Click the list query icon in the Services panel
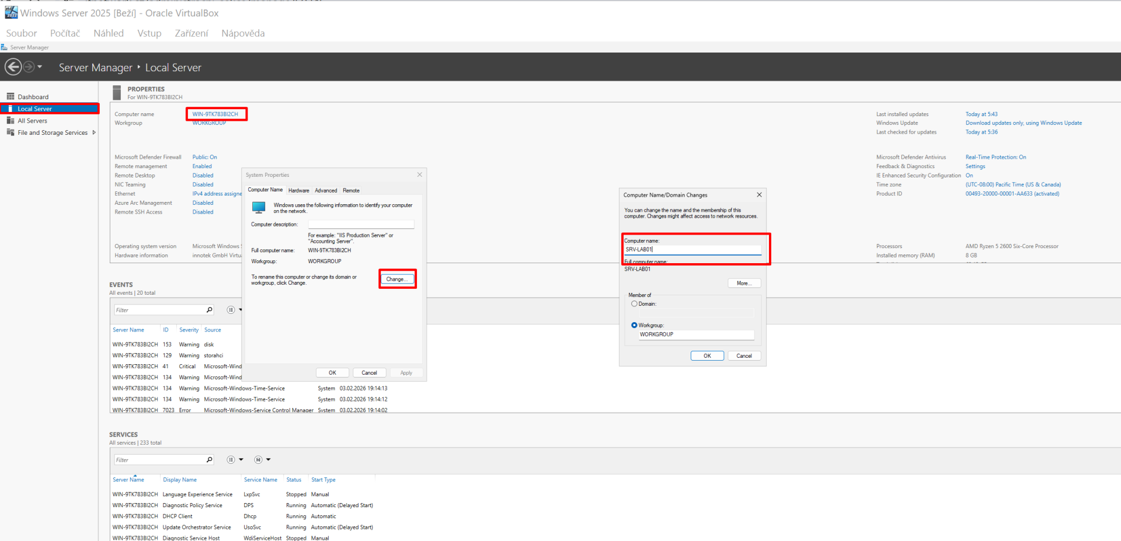 pos(230,459)
